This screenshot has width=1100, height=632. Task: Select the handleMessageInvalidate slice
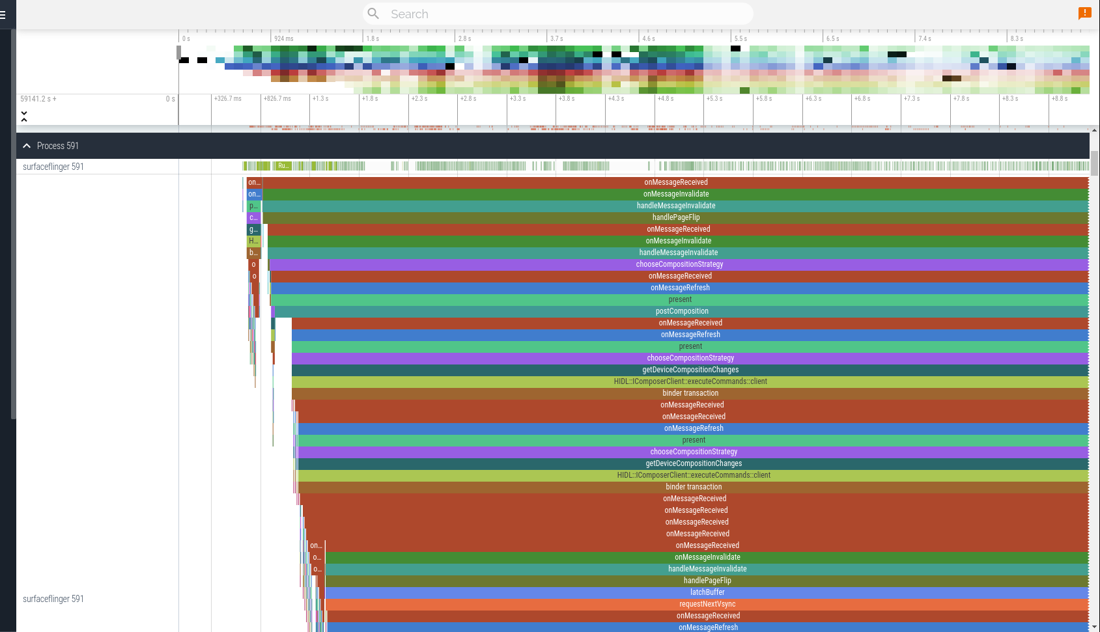pyautogui.click(x=676, y=206)
